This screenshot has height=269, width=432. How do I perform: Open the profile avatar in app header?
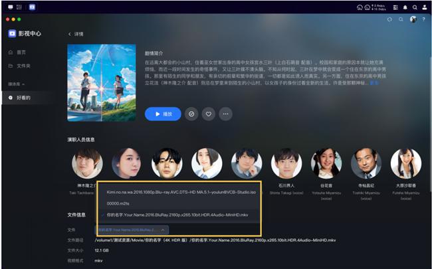point(413,19)
